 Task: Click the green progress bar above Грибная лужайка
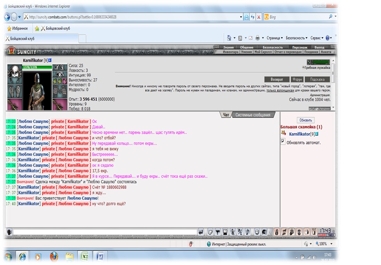pyautogui.click(x=321, y=62)
